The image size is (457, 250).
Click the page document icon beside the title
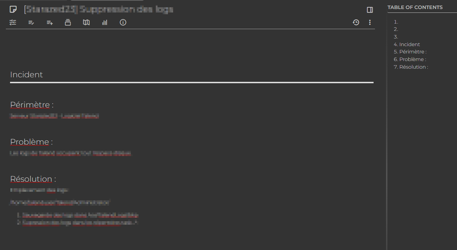coord(13,9)
